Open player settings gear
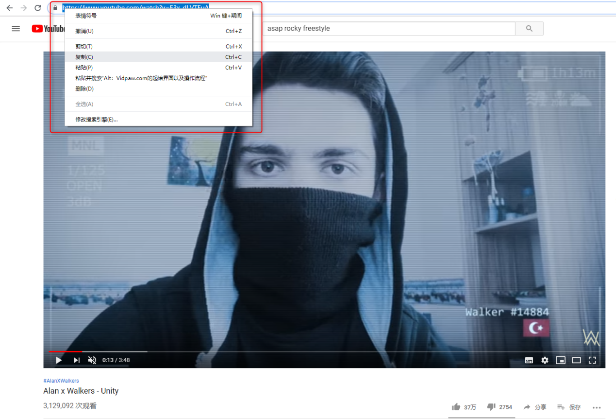Image resolution: width=616 pixels, height=420 pixels. pyautogui.click(x=545, y=360)
